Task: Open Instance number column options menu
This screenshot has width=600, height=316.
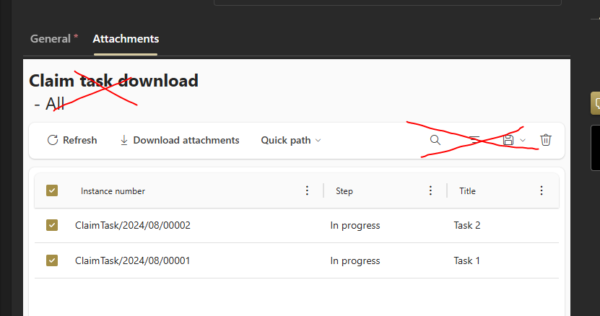Action: (307, 190)
